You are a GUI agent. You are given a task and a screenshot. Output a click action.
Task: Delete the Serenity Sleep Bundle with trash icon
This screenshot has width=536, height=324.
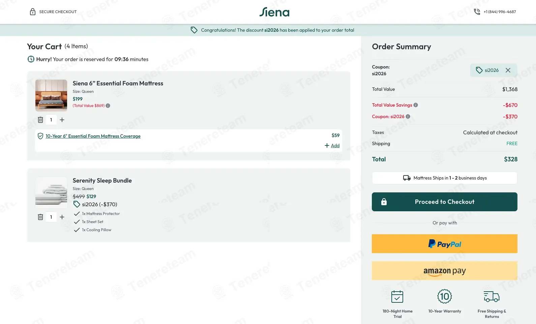pos(40,217)
